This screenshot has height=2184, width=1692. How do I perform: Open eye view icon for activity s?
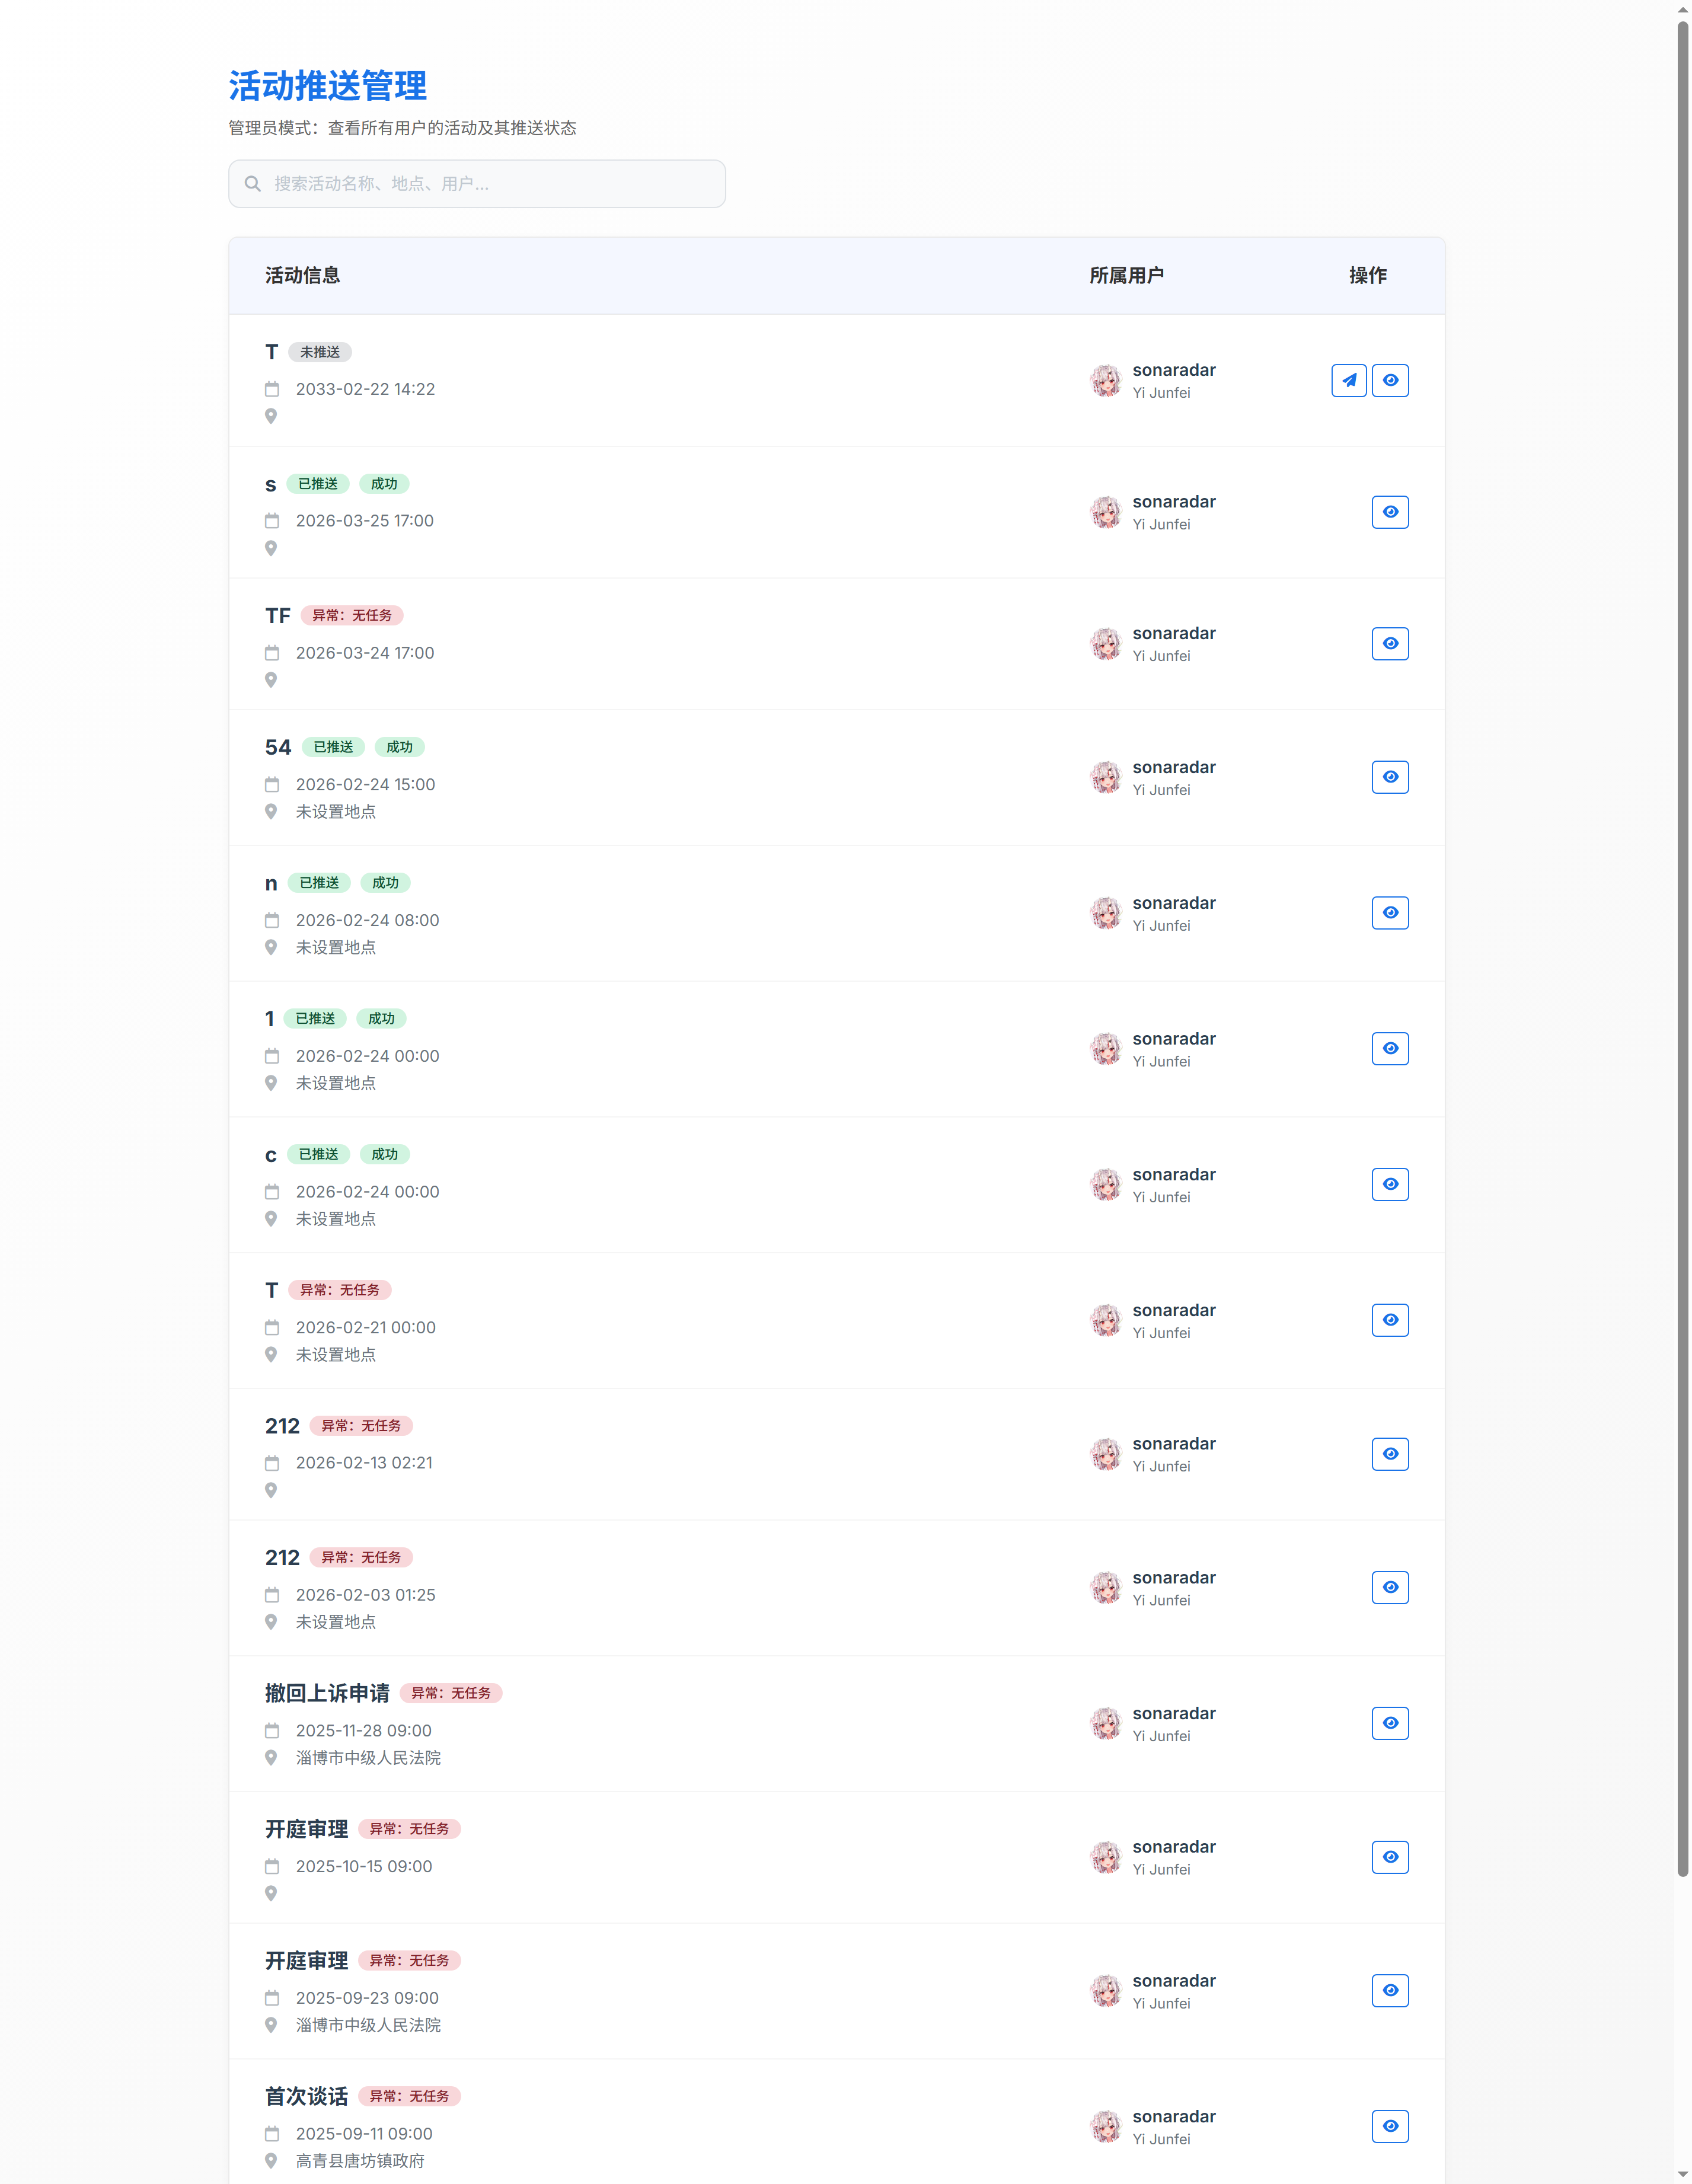[1390, 512]
